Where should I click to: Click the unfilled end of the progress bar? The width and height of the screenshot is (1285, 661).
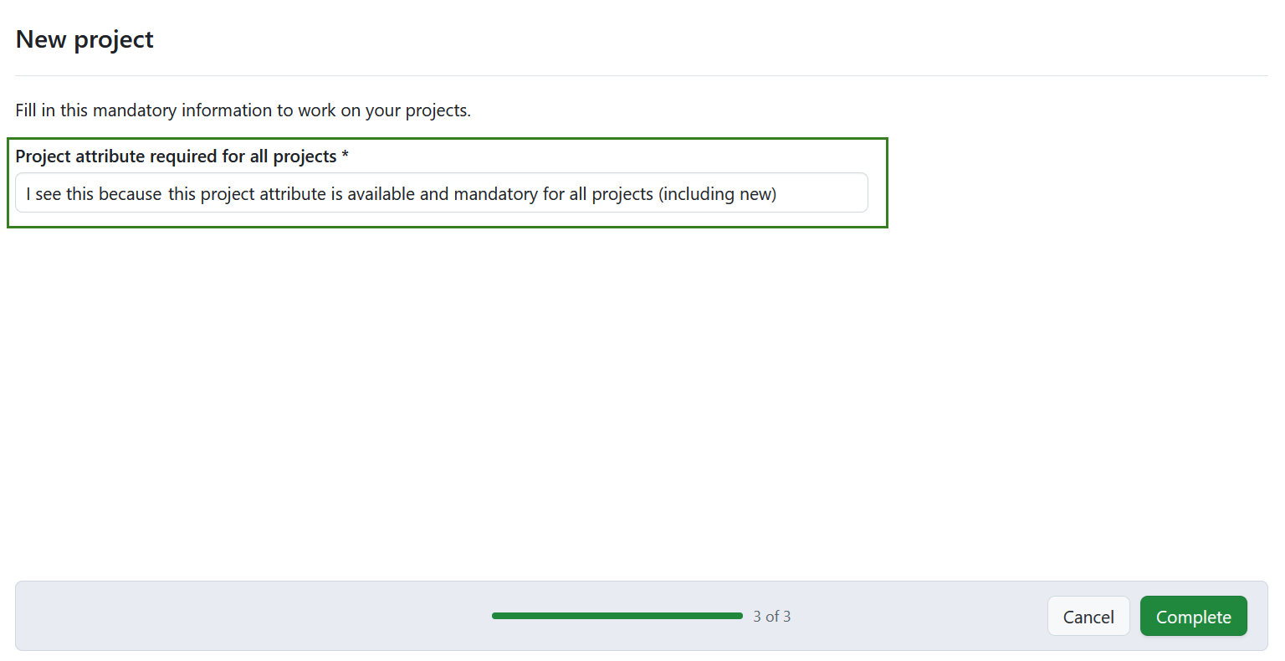pos(736,615)
